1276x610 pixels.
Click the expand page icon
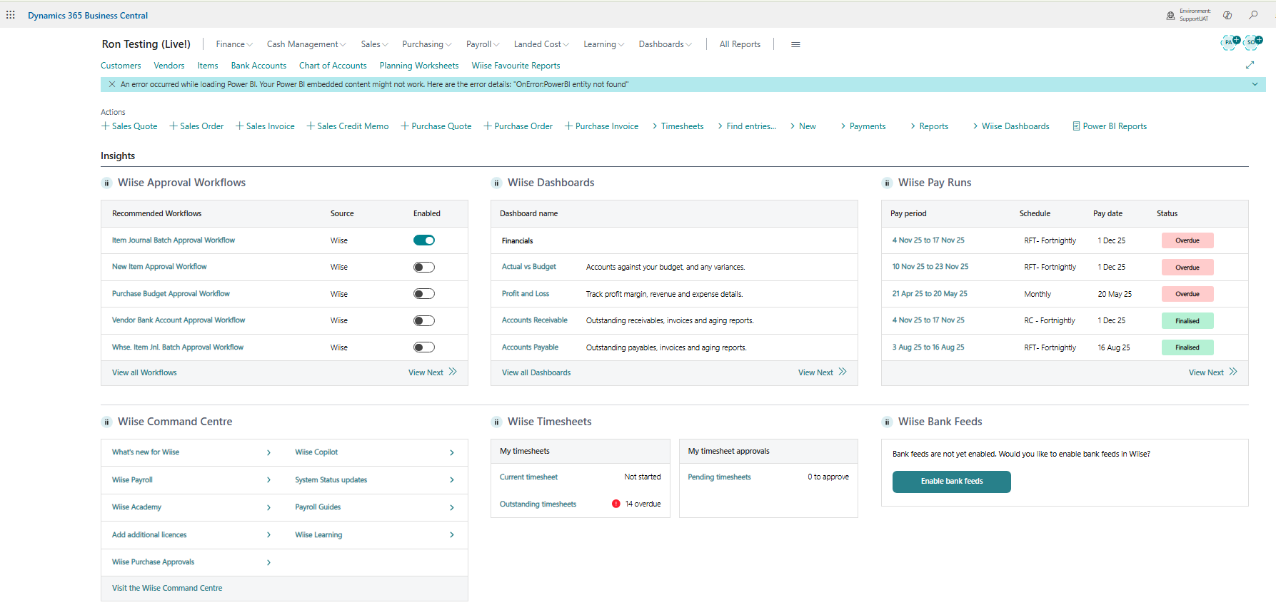(1250, 65)
